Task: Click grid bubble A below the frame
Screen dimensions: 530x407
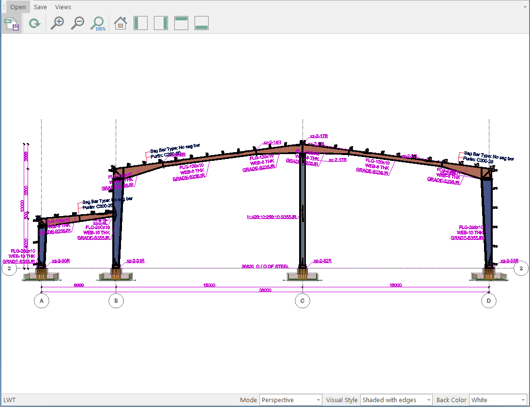Action: pos(42,301)
